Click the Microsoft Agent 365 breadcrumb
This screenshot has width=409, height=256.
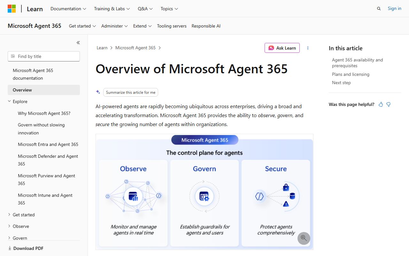pyautogui.click(x=135, y=48)
